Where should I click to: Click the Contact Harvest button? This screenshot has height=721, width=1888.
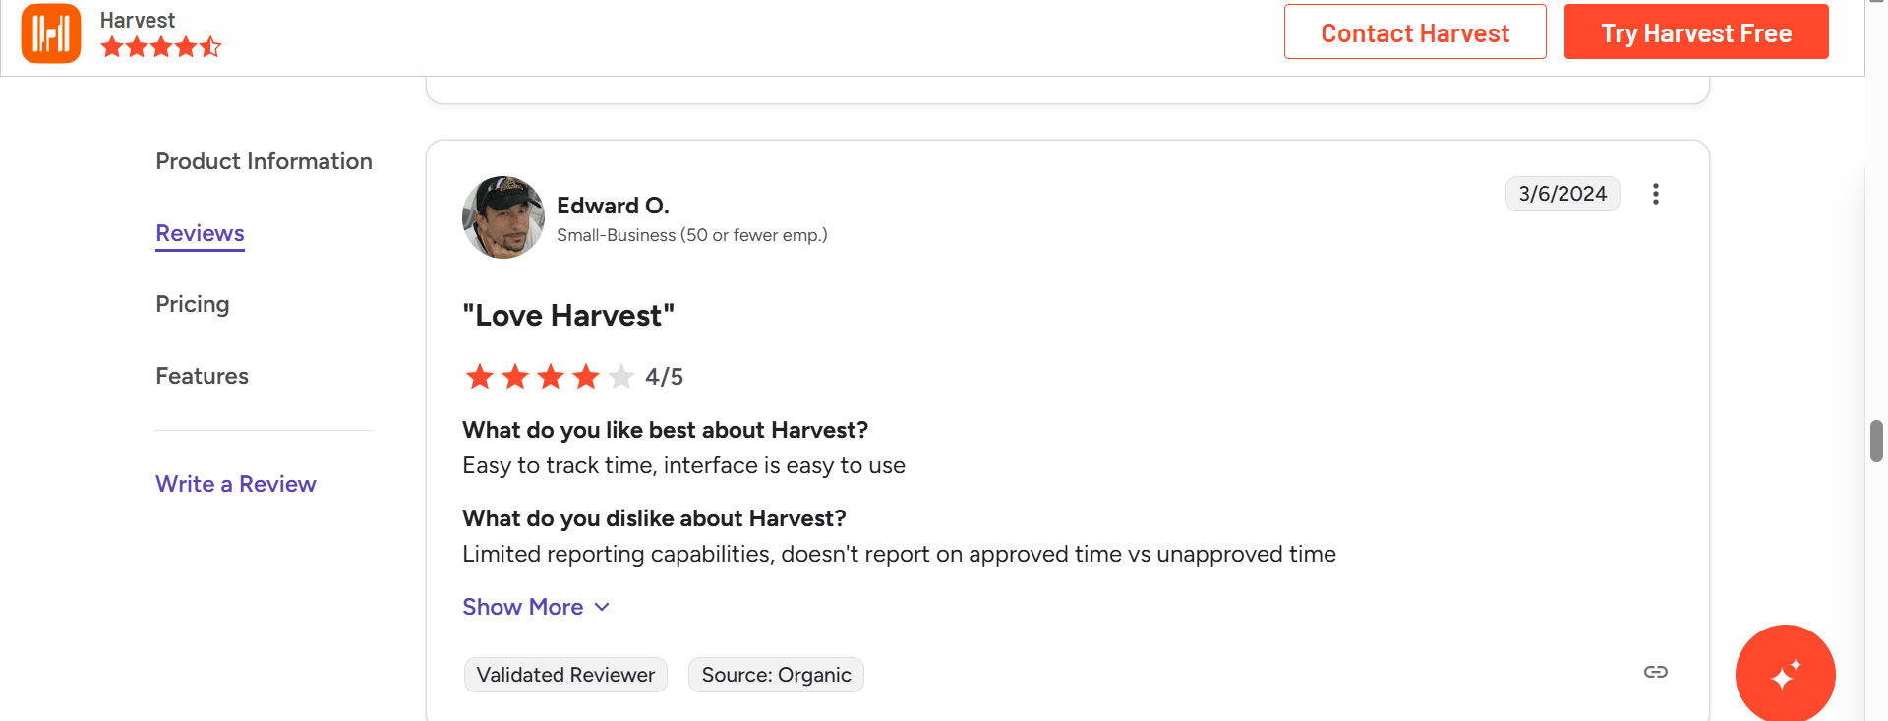1415,31
